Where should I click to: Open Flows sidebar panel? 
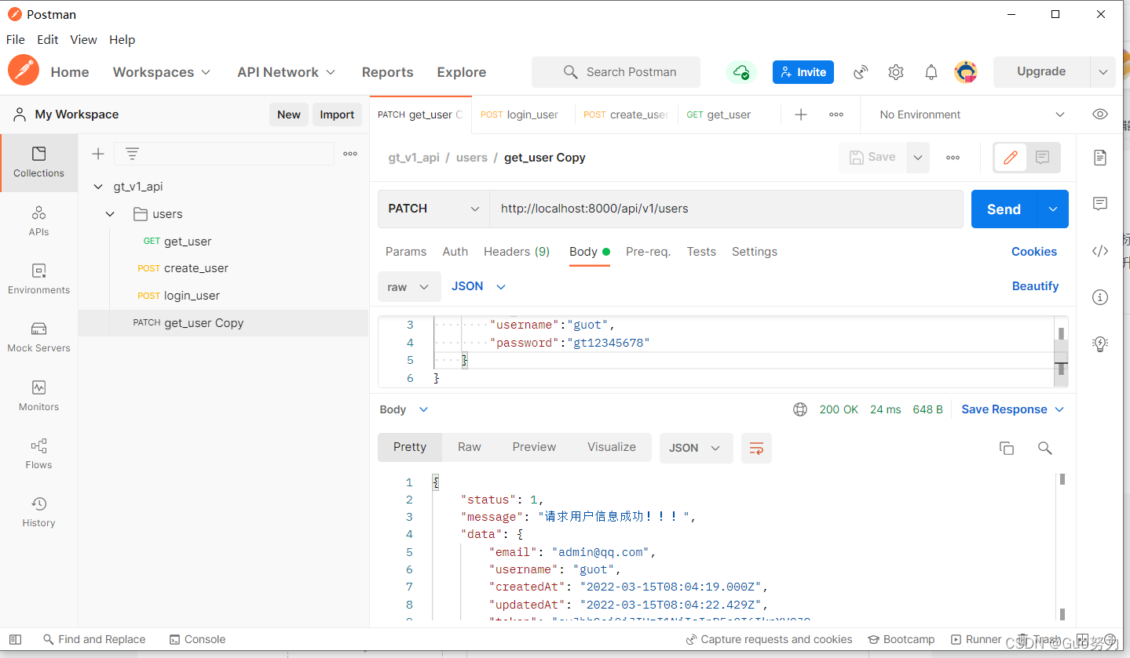pos(38,454)
